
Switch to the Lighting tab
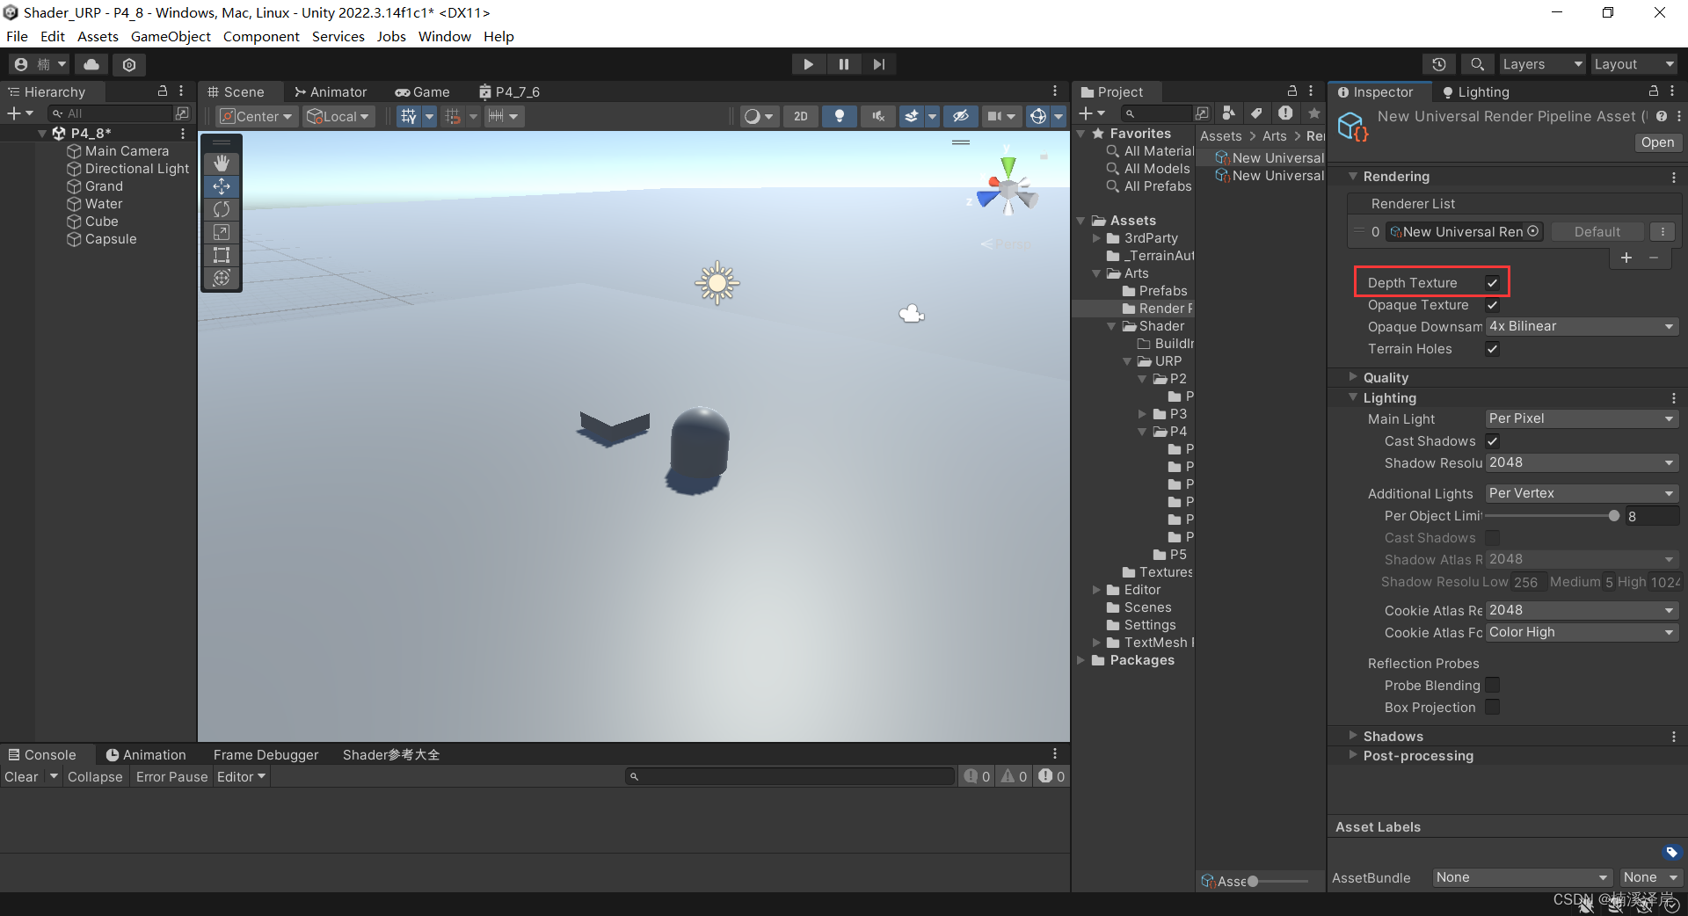pyautogui.click(x=1476, y=91)
